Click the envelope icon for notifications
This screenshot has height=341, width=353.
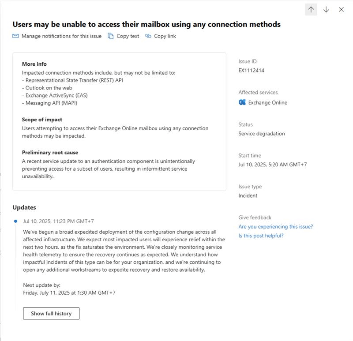coord(16,36)
